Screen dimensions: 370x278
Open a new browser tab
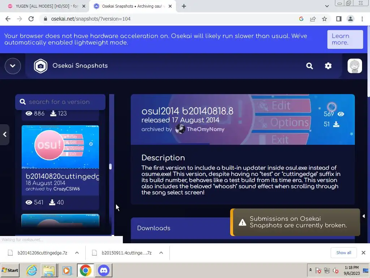pos(184,6)
